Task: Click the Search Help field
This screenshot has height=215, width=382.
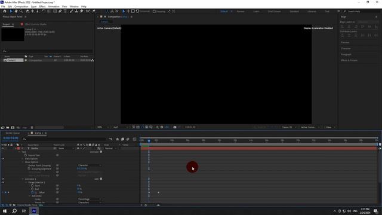Action: coord(362,11)
